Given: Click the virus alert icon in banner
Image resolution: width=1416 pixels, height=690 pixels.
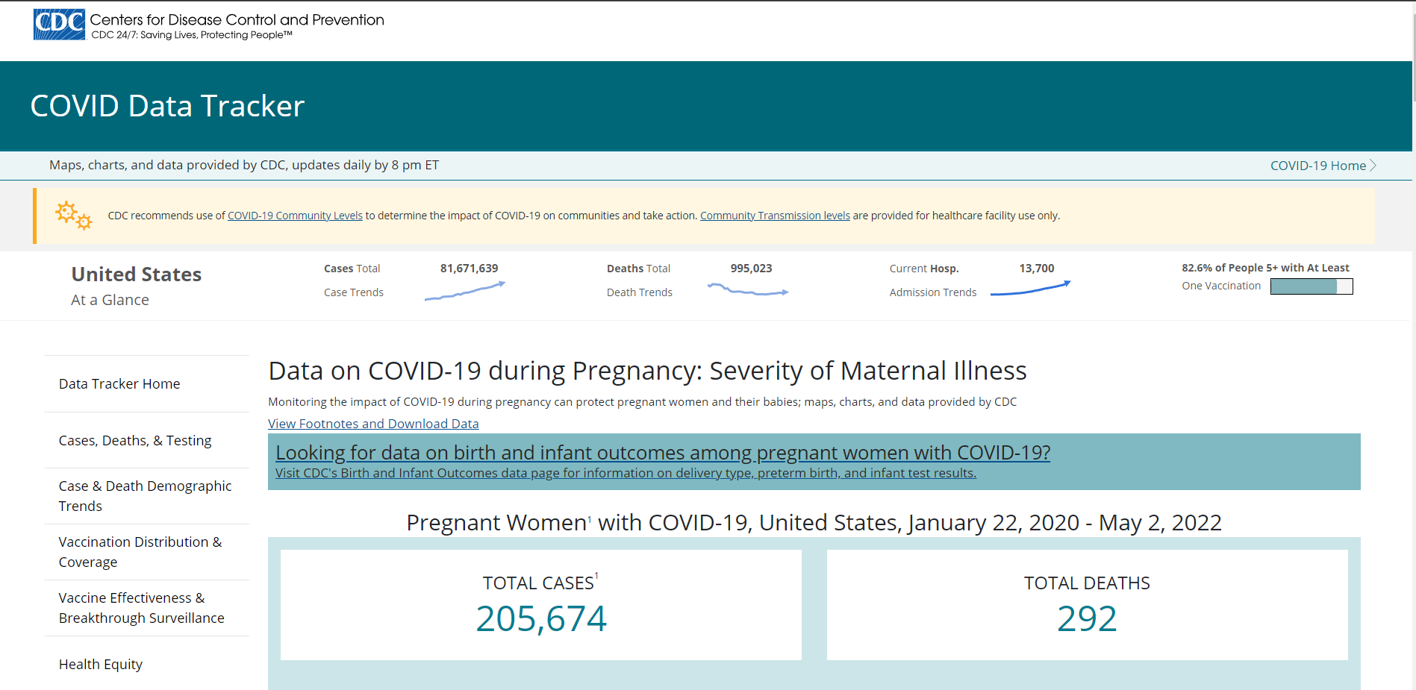Looking at the screenshot, I should point(73,216).
